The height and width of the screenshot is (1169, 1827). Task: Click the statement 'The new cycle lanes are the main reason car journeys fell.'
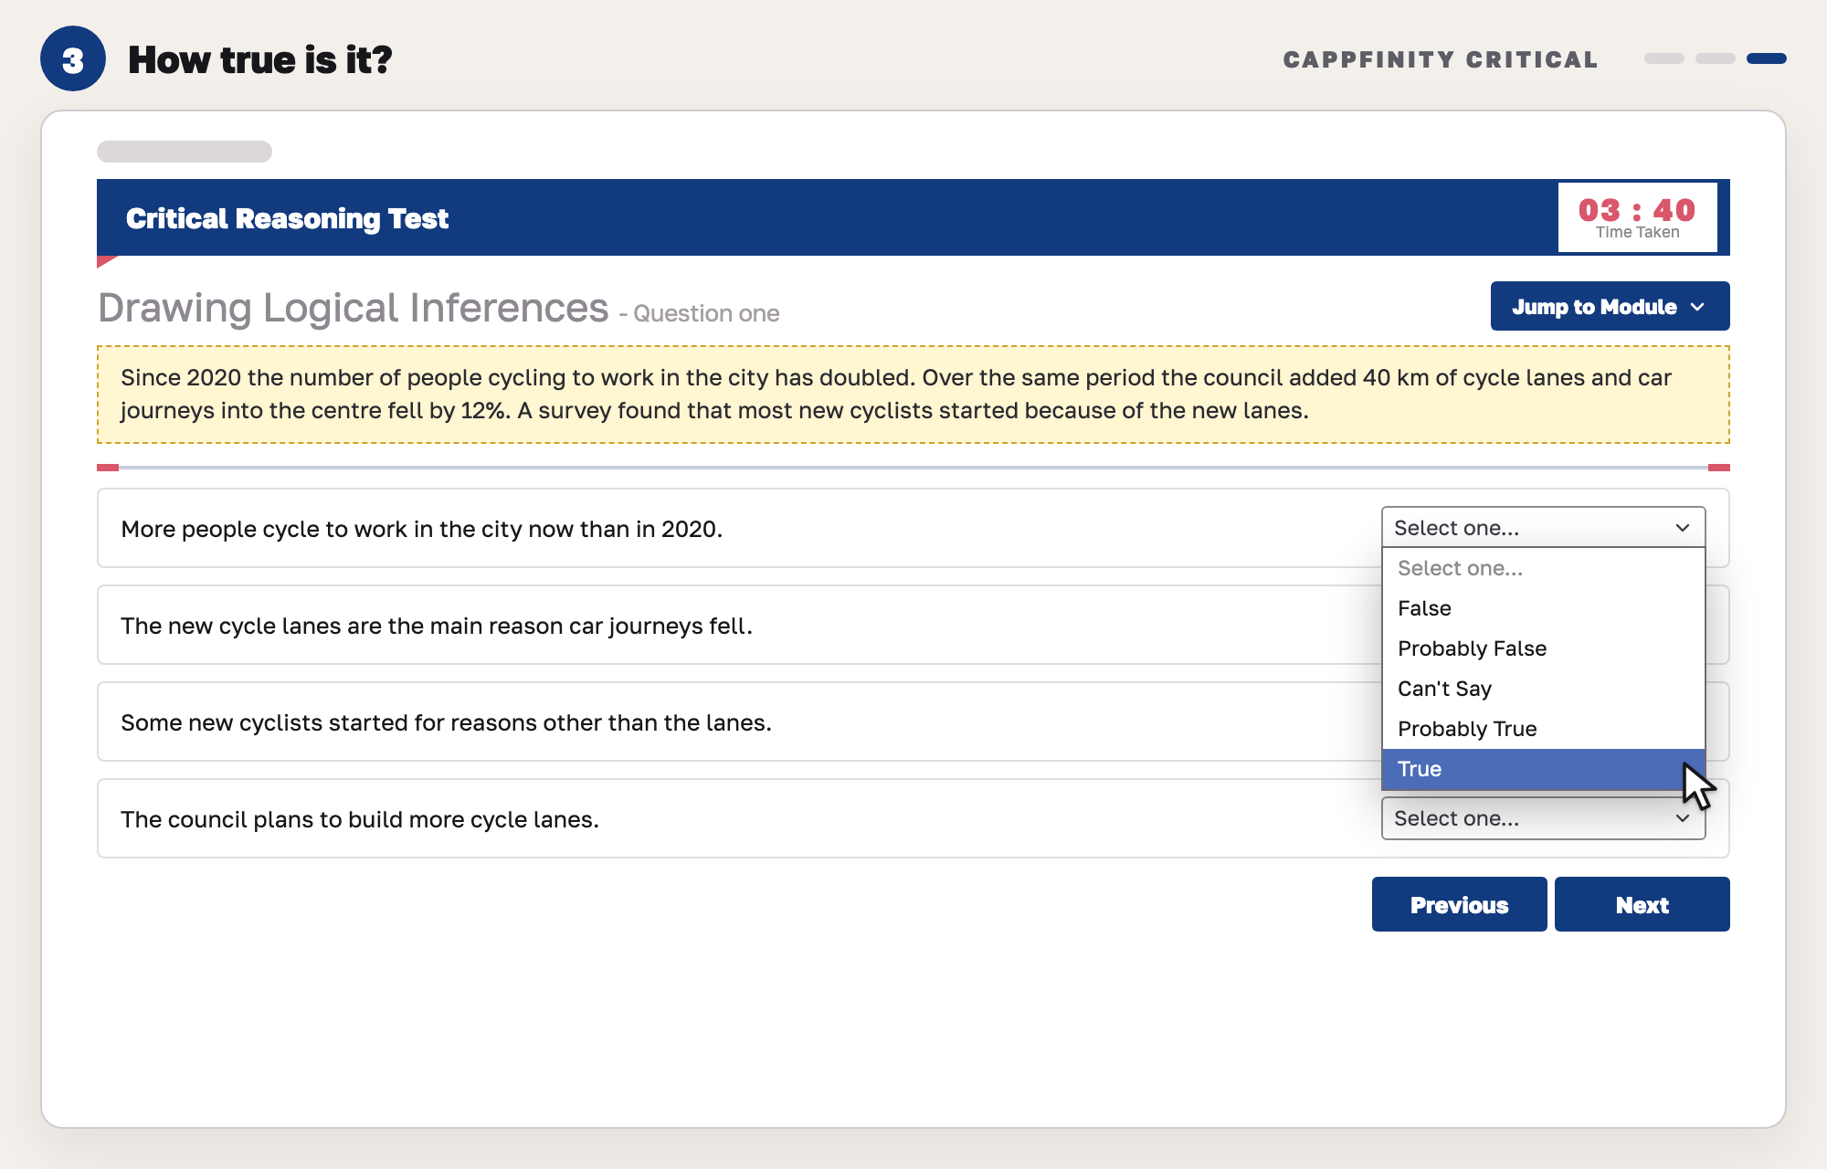pyautogui.click(x=437, y=626)
